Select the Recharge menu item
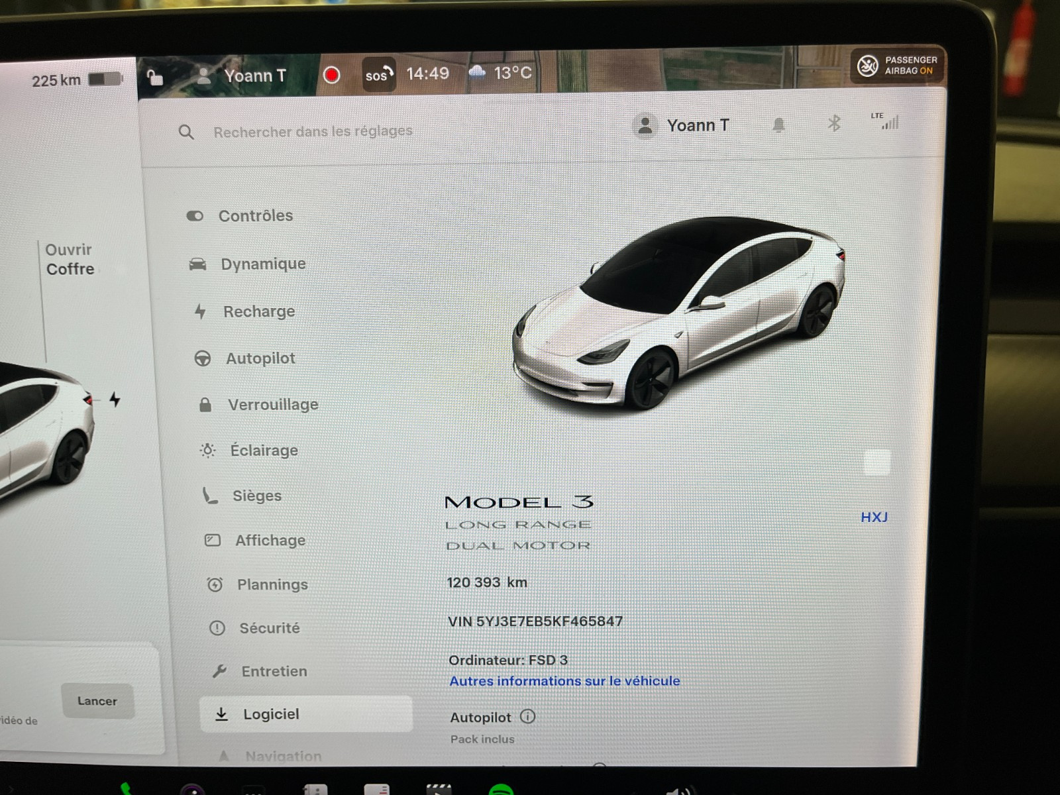Viewport: 1060px width, 795px height. click(258, 311)
